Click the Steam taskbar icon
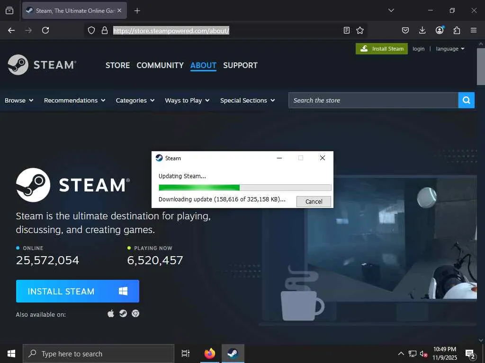Screen dimensions: 485x363 (233, 354)
